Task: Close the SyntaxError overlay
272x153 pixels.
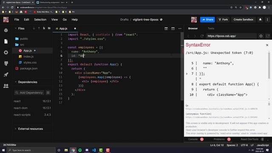Action: pyautogui.click(x=267, y=45)
